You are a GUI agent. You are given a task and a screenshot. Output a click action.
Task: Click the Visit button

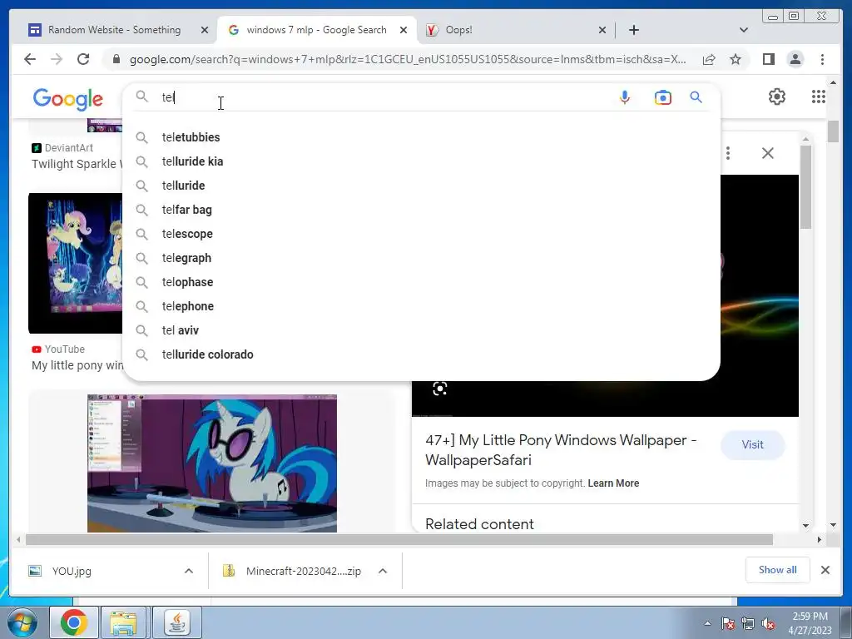coord(752,444)
